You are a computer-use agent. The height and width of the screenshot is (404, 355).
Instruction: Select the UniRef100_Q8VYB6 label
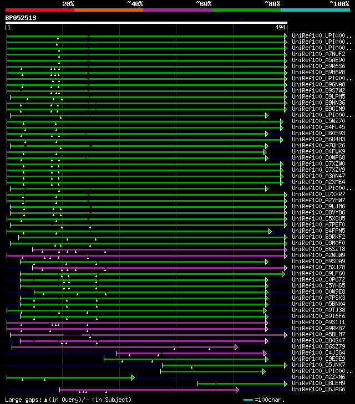[x=318, y=213]
